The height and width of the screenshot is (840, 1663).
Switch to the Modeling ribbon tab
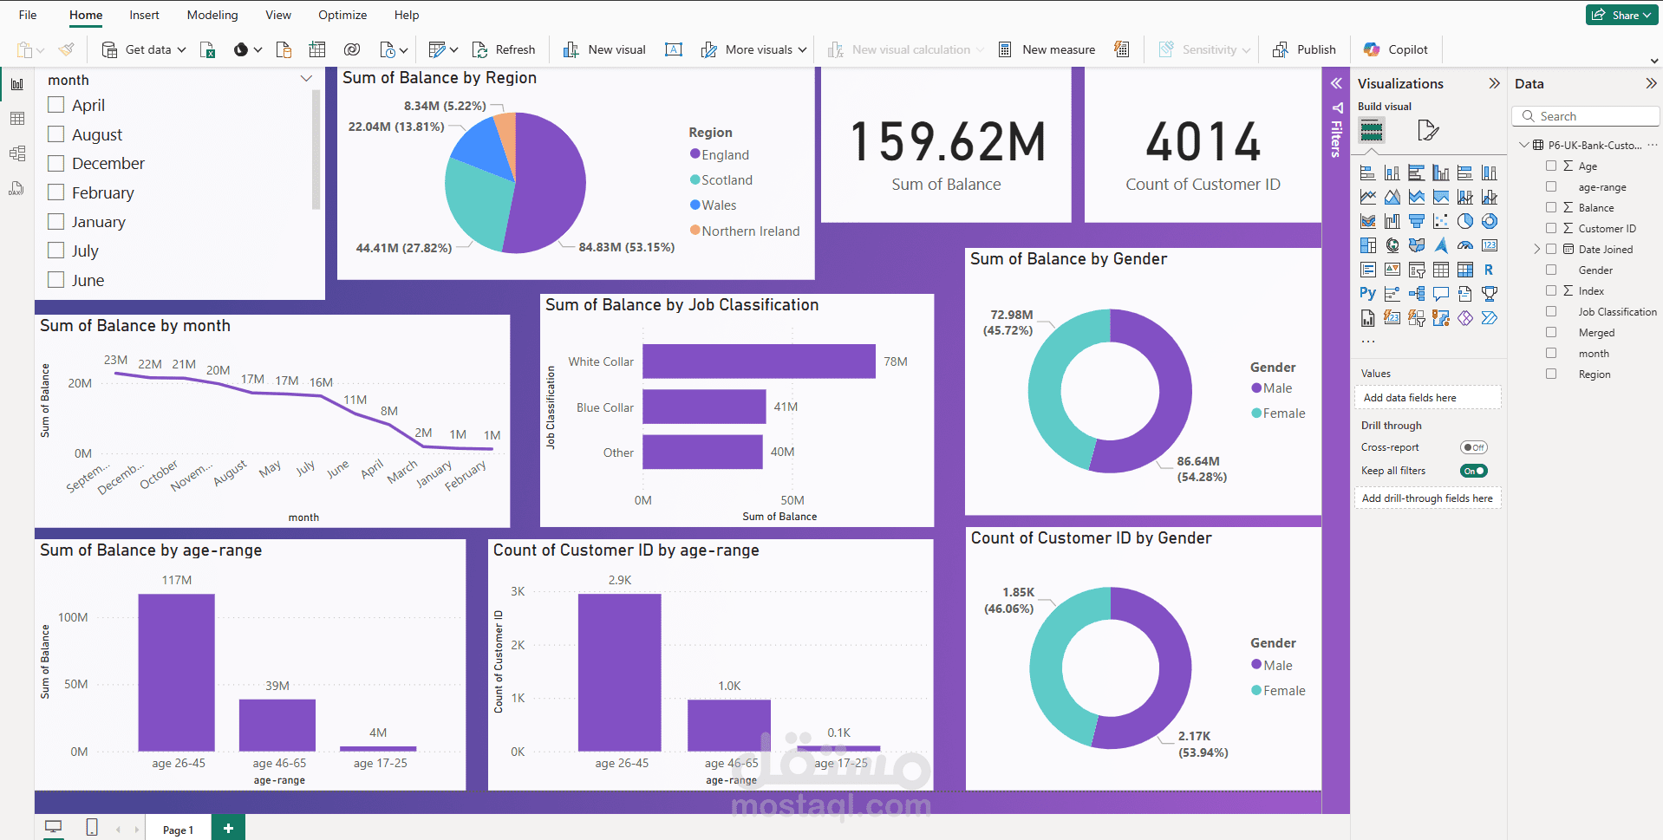pyautogui.click(x=212, y=15)
